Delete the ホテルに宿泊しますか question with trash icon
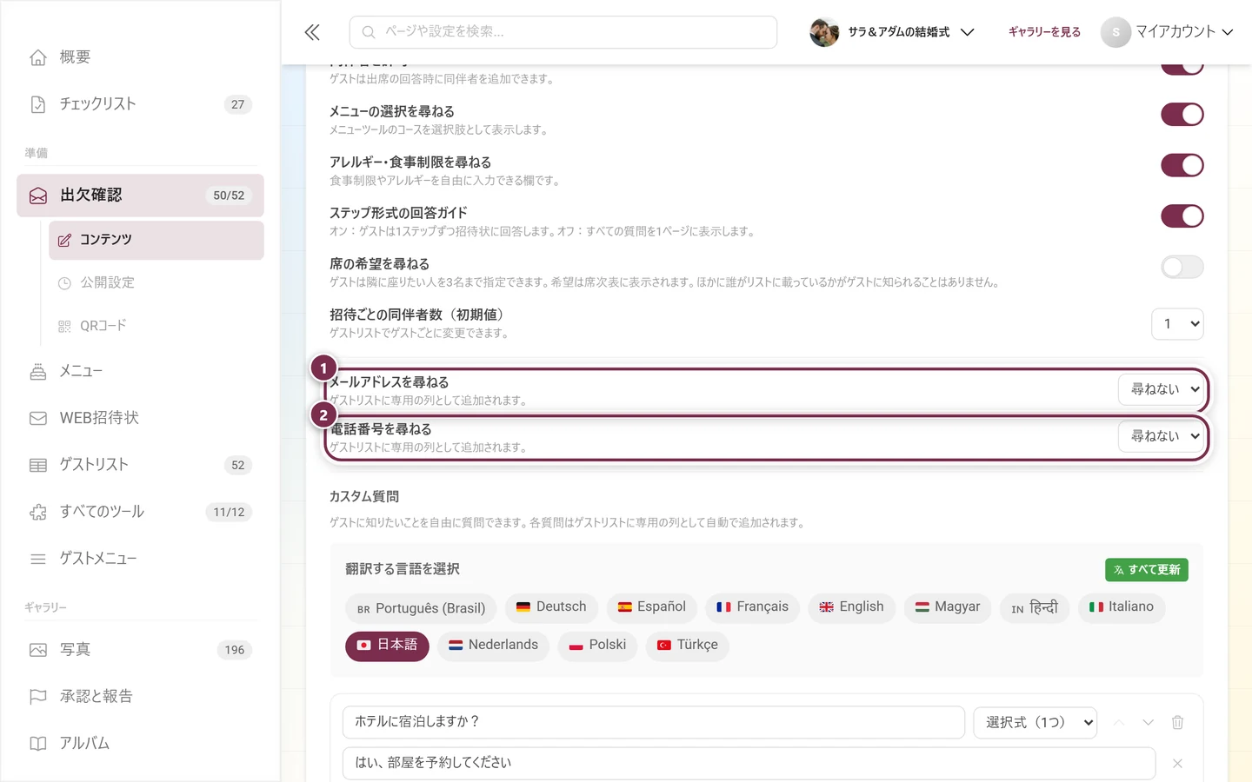Viewport: 1252px width, 782px height. (1177, 722)
